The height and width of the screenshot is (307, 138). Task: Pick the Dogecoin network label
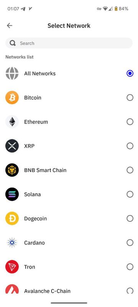click(x=35, y=218)
